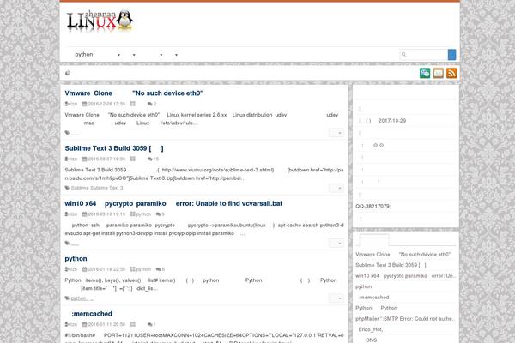
Task: Open sidebar link win10 x64 pycrypto paramiko
Action: pos(406,276)
